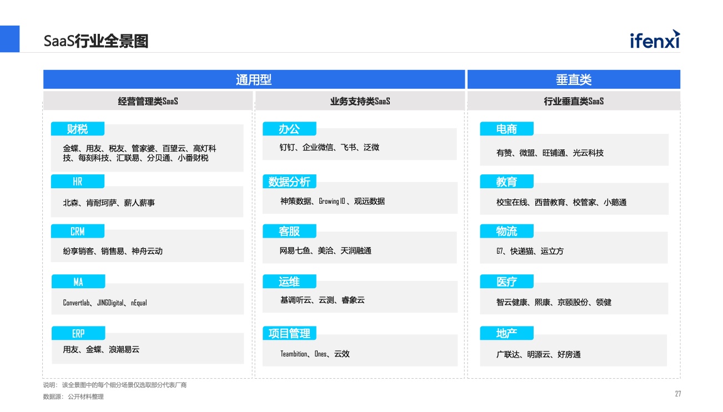
Task: Click the 物流 category label
Action: (506, 231)
